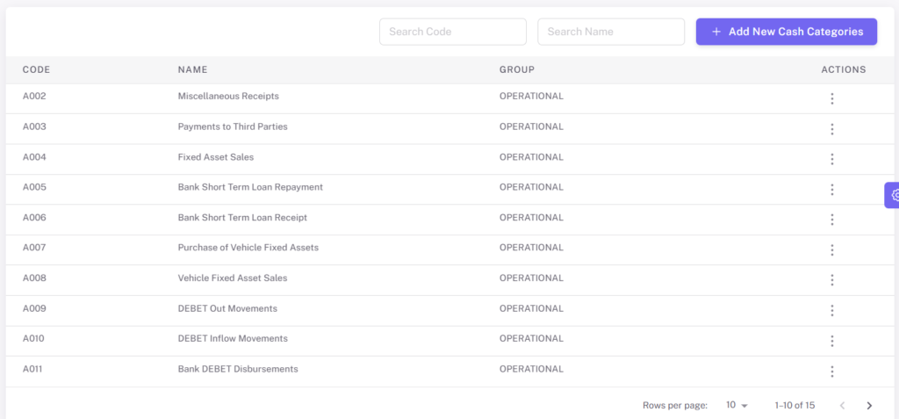Viewport: 899px width, 419px height.
Task: Click Add New Cash Categories button
Action: tap(787, 32)
